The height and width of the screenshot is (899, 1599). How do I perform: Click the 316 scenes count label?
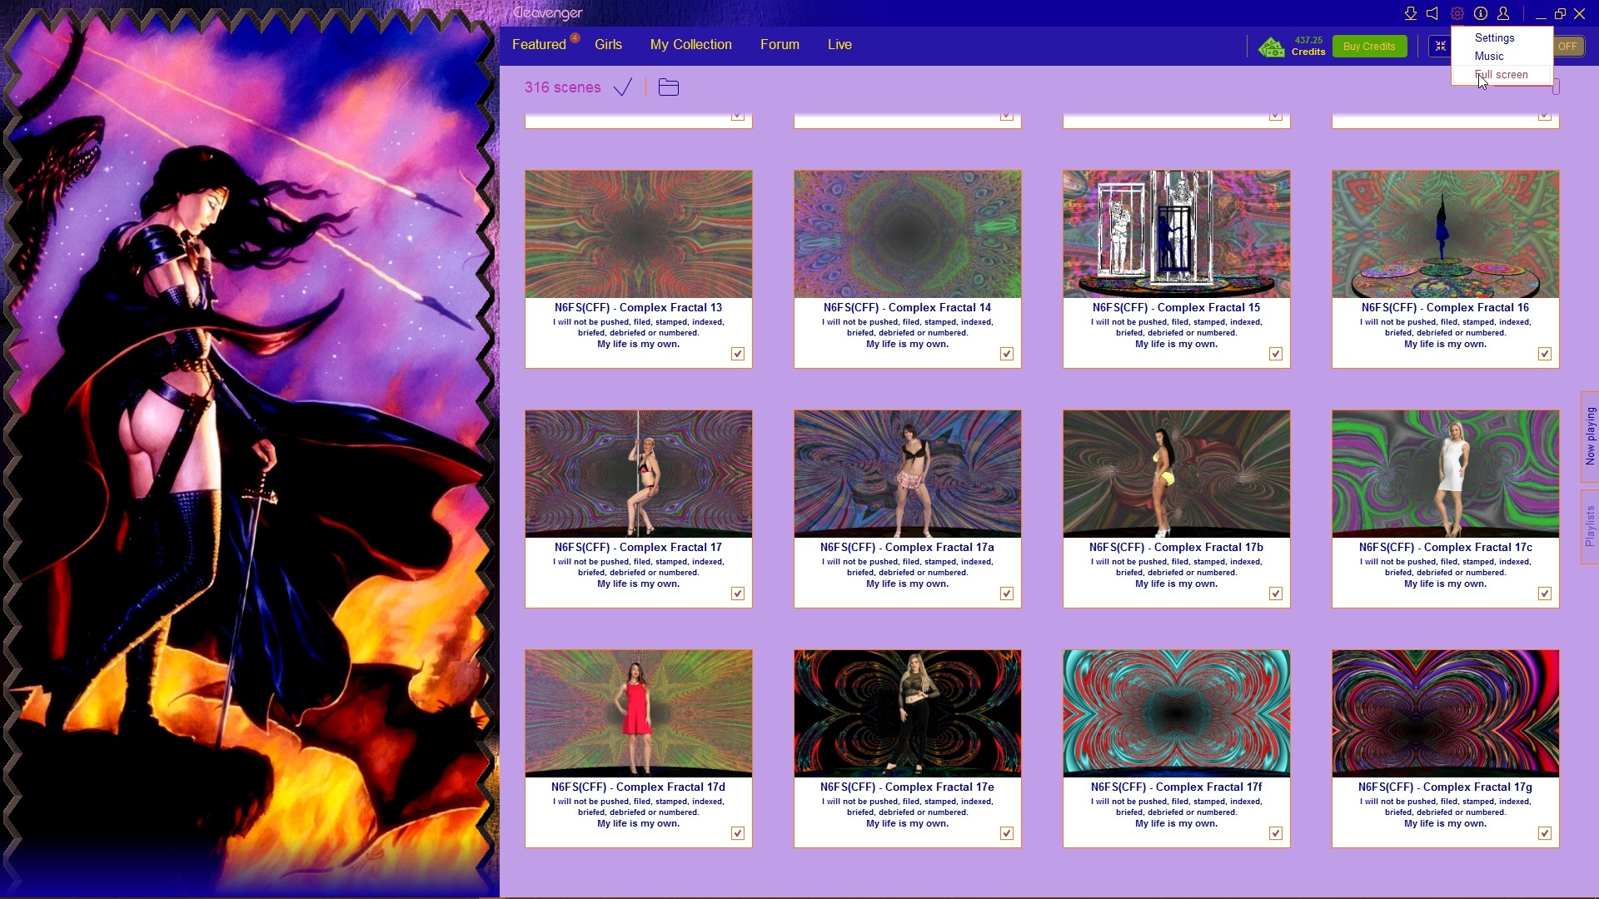pos(562,87)
